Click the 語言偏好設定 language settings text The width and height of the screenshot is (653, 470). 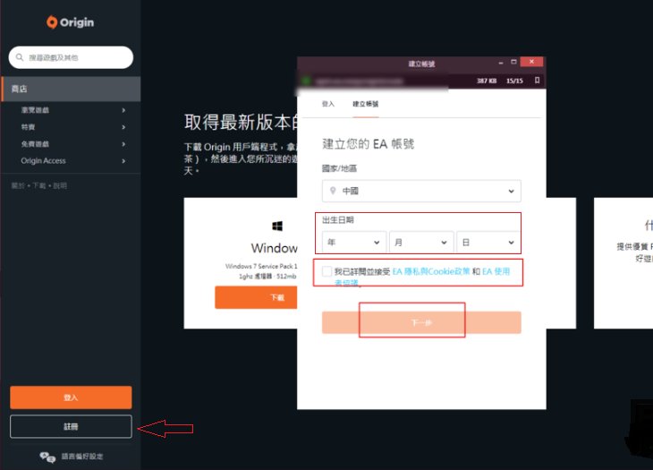[82, 457]
